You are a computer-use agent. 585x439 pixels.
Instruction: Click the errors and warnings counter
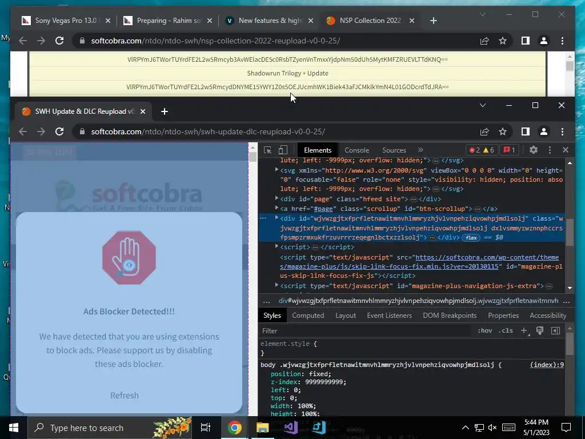pyautogui.click(x=481, y=150)
